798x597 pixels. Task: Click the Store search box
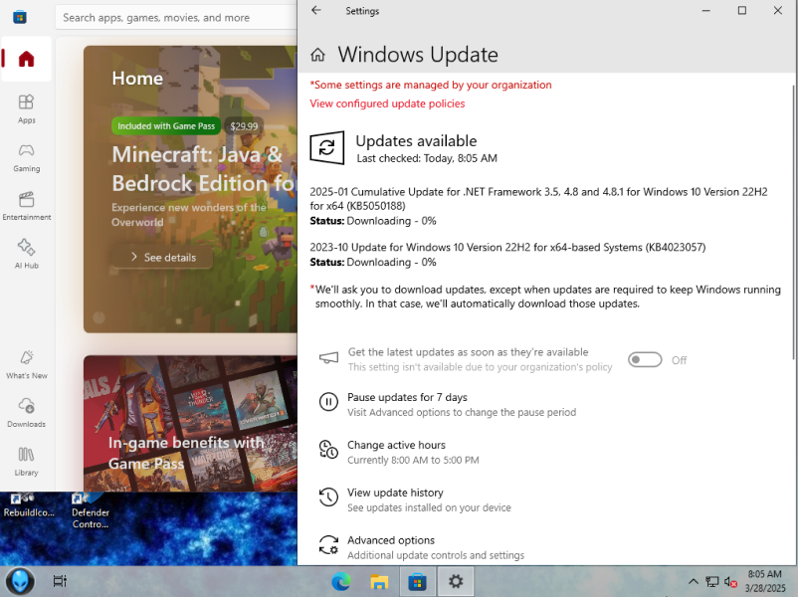click(176, 17)
